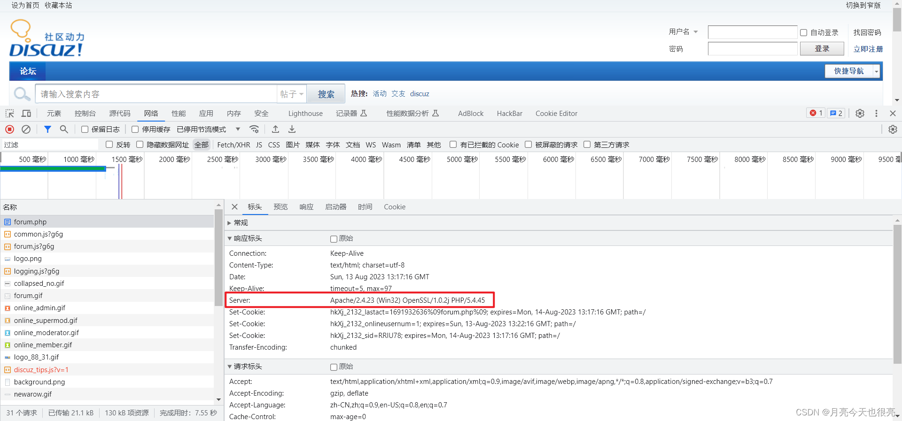This screenshot has width=902, height=421.
Task: Select common.js?g6g request row
Action: click(x=107, y=234)
